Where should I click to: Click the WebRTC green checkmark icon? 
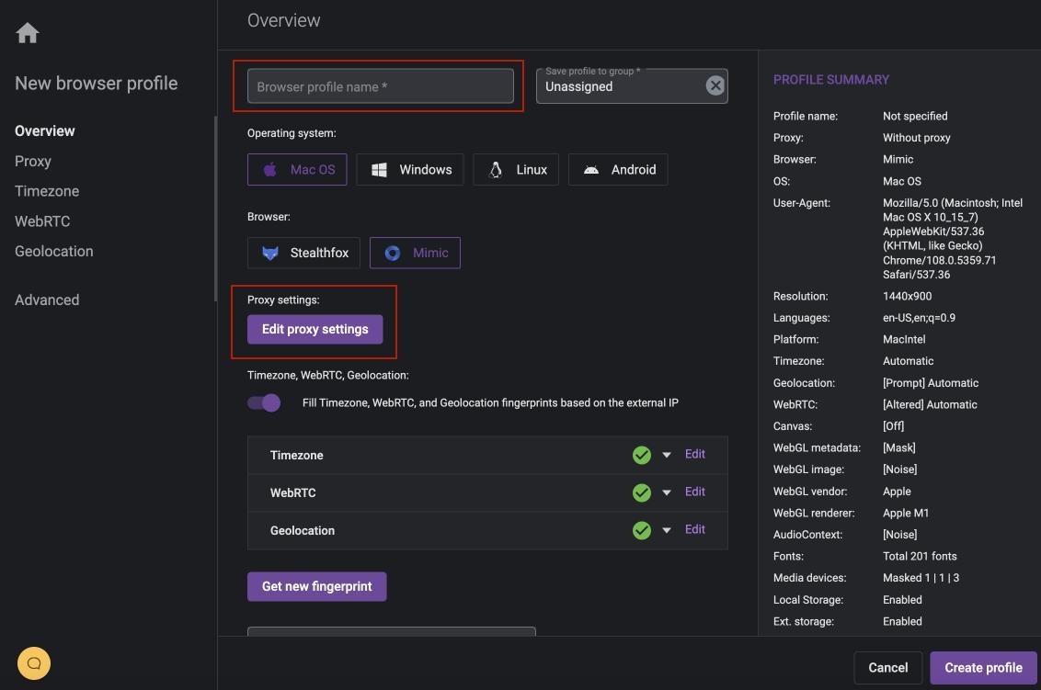(x=641, y=493)
